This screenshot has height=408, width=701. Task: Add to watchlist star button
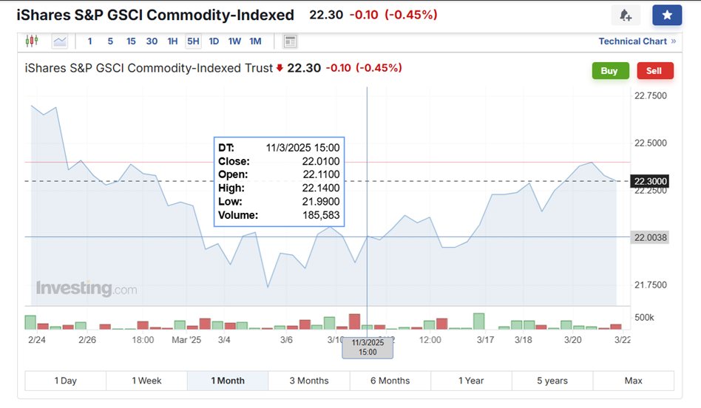667,16
